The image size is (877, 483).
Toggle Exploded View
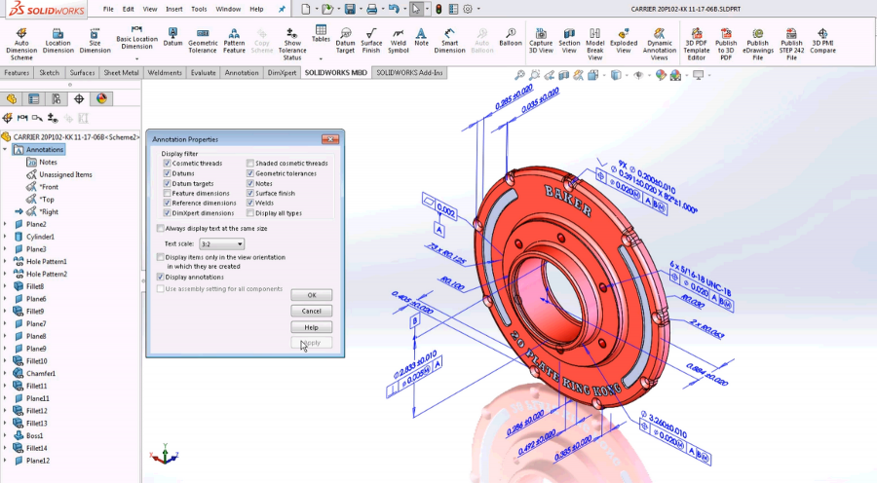[624, 41]
